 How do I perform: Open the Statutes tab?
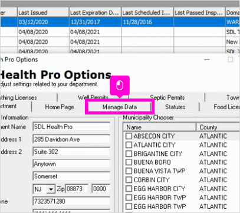coord(175,107)
